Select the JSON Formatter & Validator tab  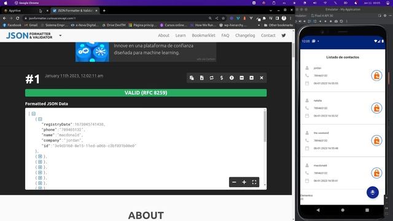[75, 10]
